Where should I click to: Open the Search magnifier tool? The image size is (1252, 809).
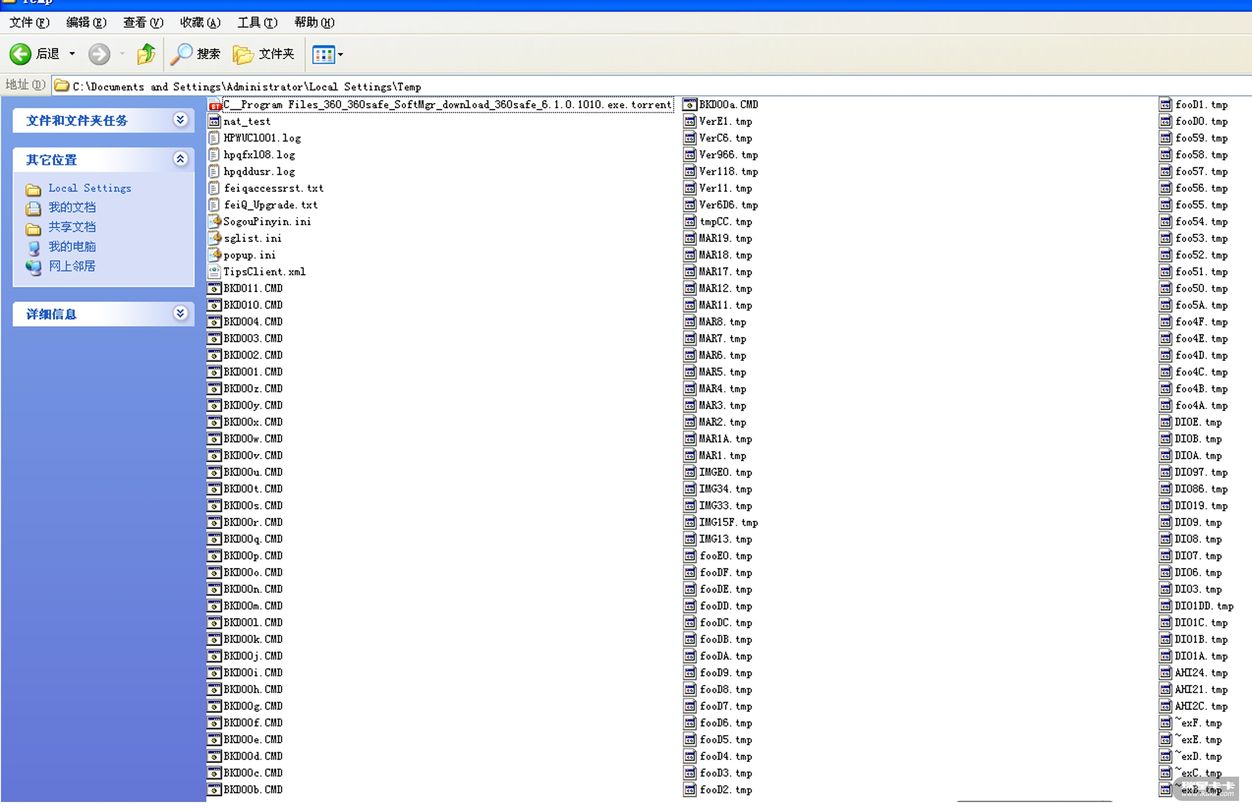click(182, 54)
